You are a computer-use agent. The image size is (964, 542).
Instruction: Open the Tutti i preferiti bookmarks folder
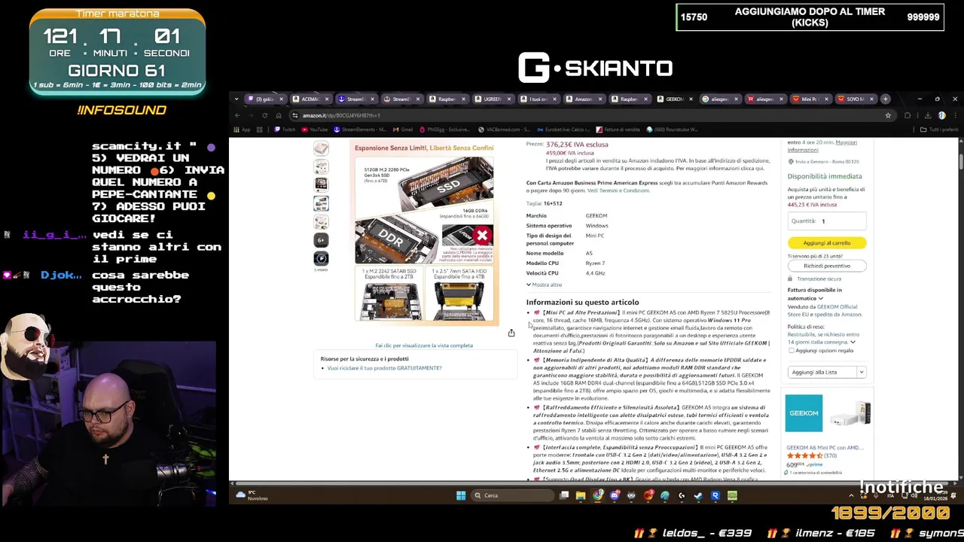click(938, 129)
